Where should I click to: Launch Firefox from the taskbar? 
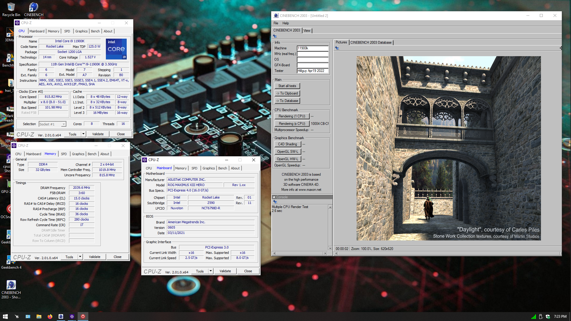coord(50,317)
